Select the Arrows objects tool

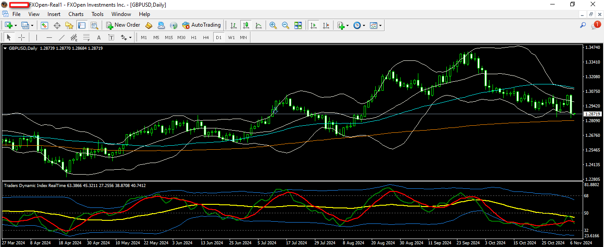click(x=123, y=37)
